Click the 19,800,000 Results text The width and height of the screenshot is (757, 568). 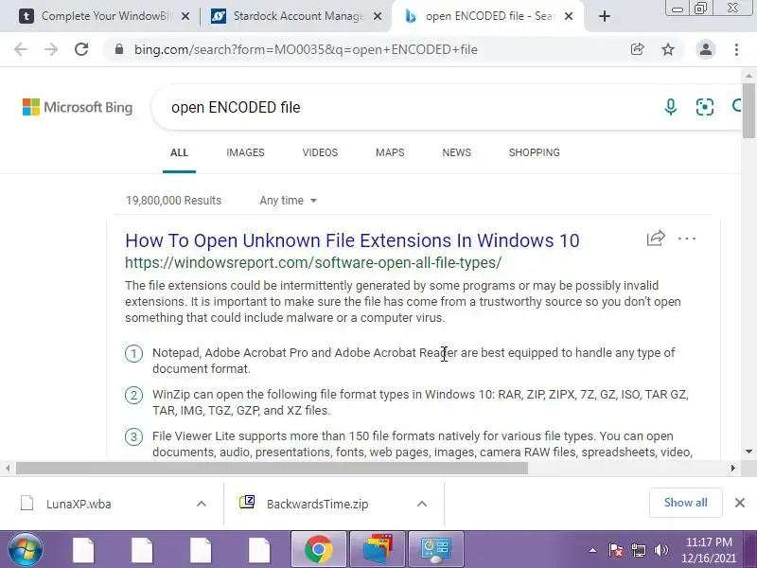coord(173,201)
